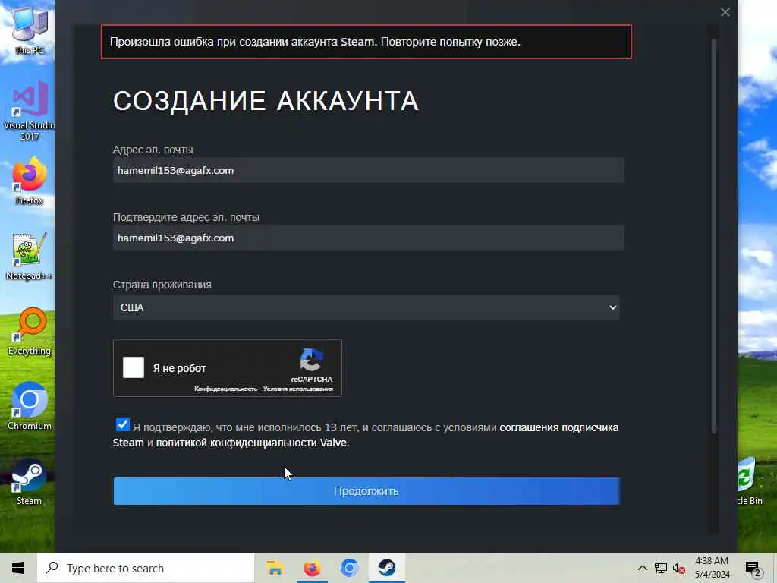Click the Продолжить button
This screenshot has width=777, height=583.
pos(366,491)
